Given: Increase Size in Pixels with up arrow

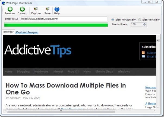Looking at the screenshot, I should (x=144, y=24).
